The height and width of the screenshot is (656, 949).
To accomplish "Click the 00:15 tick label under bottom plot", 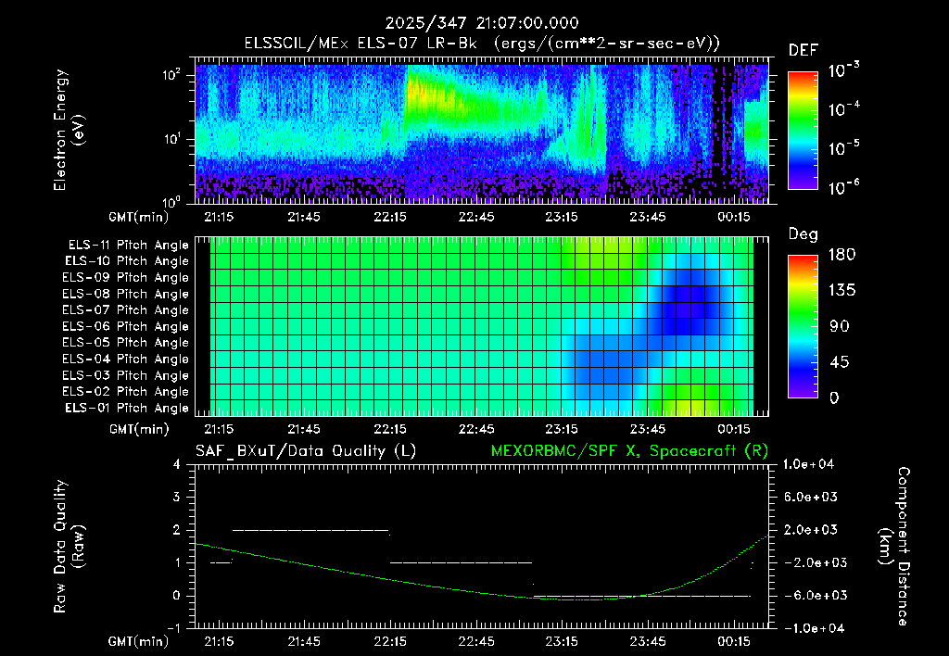I will [x=734, y=641].
